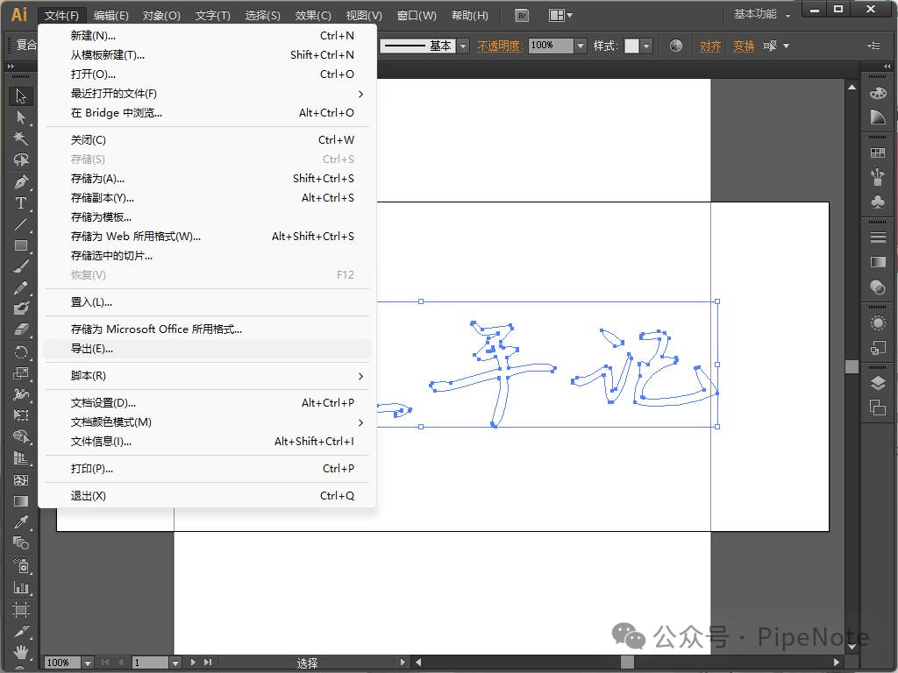898x673 pixels.
Task: Select the Pen tool
Action: pyautogui.click(x=21, y=182)
